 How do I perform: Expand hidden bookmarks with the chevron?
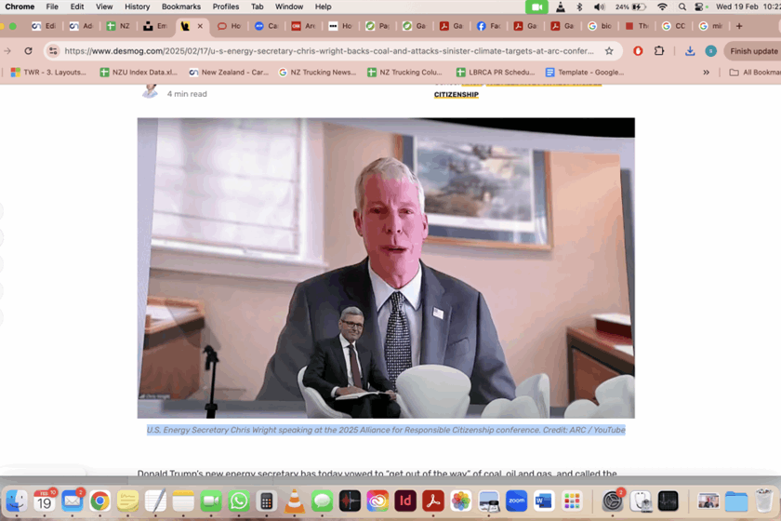coord(706,72)
